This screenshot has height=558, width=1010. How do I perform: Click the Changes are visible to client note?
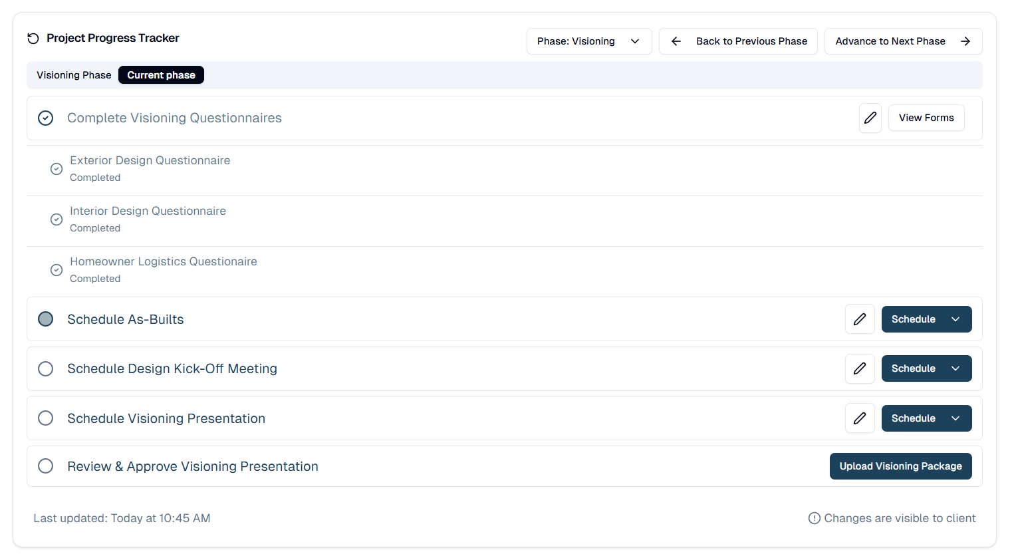[900, 518]
